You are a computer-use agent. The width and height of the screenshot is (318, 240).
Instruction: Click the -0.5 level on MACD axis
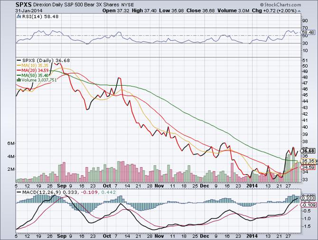[x=306, y=211]
